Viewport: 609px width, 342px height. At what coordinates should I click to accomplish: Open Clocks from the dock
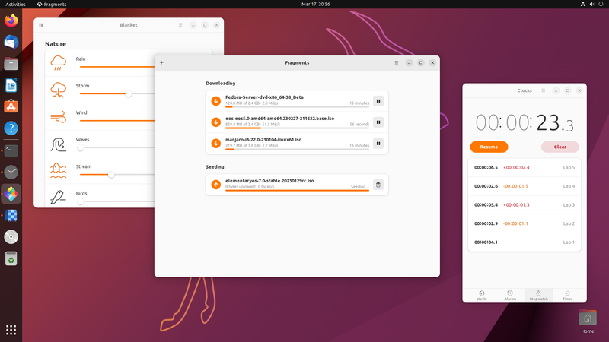(11, 173)
